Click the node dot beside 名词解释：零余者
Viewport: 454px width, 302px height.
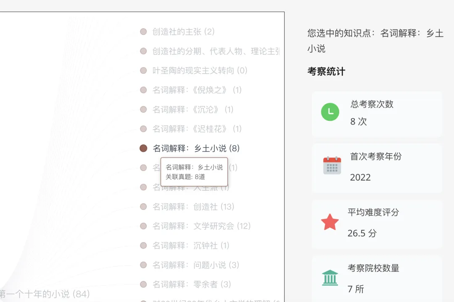click(143, 284)
